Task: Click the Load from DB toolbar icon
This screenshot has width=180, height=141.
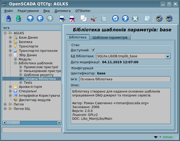Action: [x=9, y=19]
